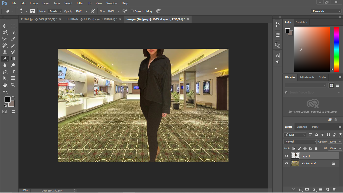The image size is (343, 193).
Task: Open the blend mode Normal dropdown
Action: [300, 142]
